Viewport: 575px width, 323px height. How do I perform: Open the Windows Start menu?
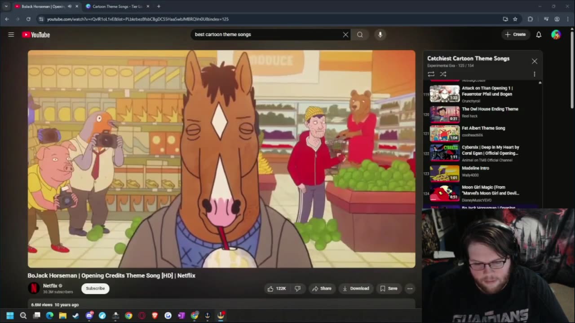point(10,316)
